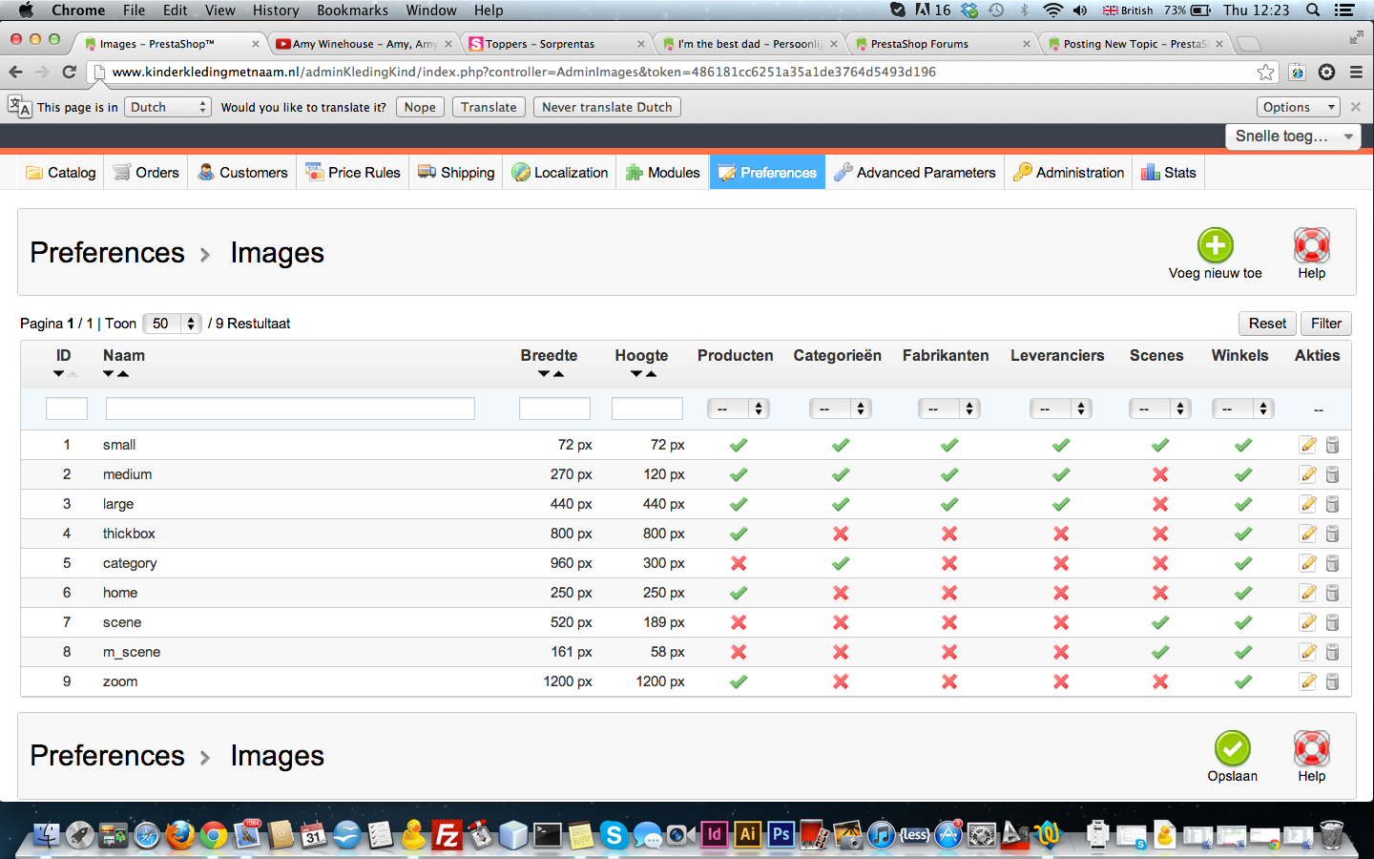This screenshot has width=1374, height=859.
Task: Toggle Categorieën status for thickbox row
Action: 841,534
